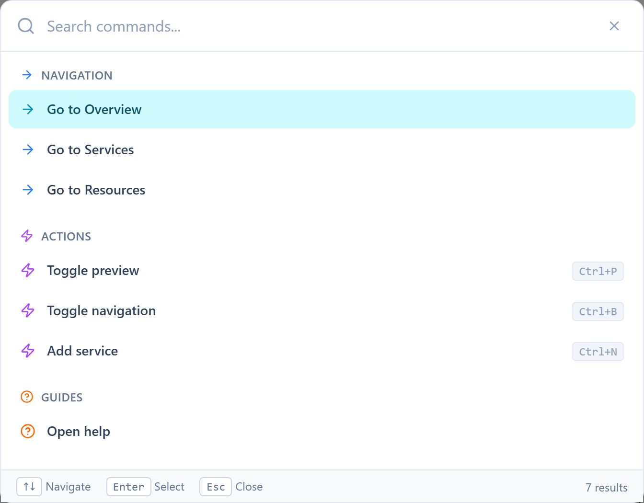This screenshot has height=503, width=644.
Task: Click the lightning icon next to Toggle preview
Action: pos(28,270)
